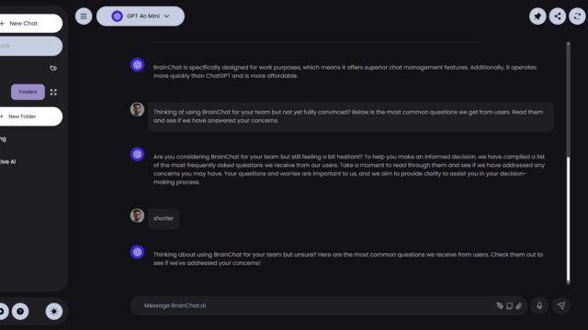Click the tags icon in the sidebar

[53, 68]
